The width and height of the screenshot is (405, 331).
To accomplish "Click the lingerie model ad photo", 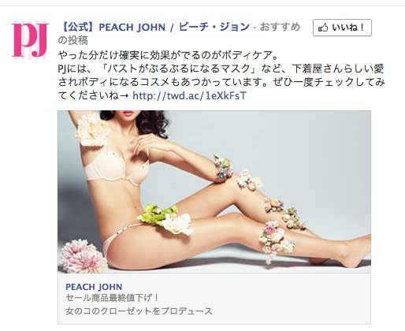I will click(x=214, y=192).
